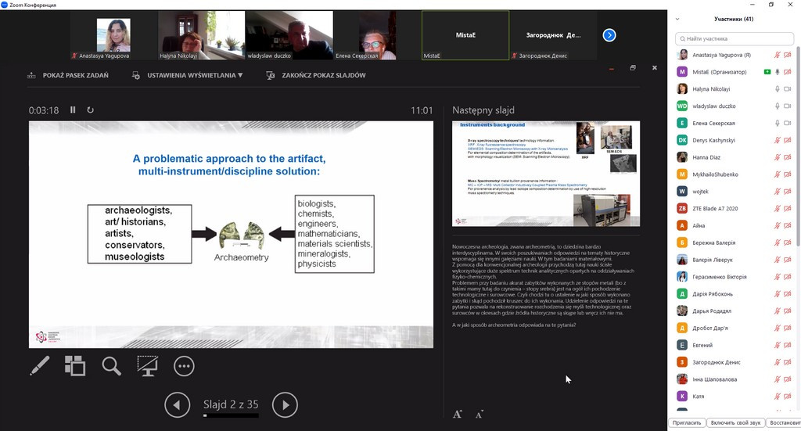Screen dimensions: 801x431
Task: Select MistaE video tile
Action: 465,35
